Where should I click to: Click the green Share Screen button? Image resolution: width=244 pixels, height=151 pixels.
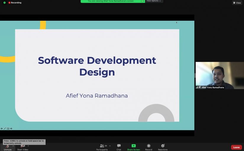pyautogui.click(x=133, y=147)
